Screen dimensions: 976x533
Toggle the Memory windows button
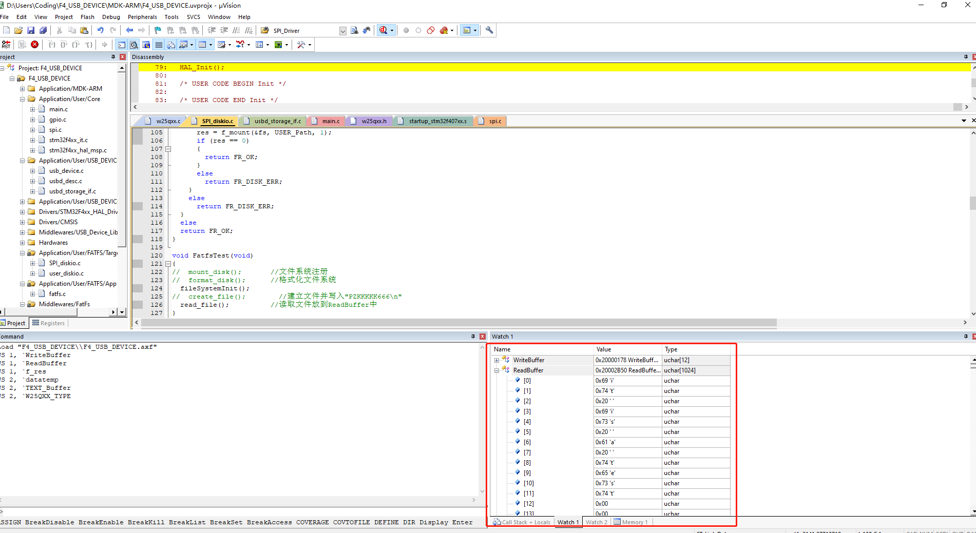pos(202,45)
